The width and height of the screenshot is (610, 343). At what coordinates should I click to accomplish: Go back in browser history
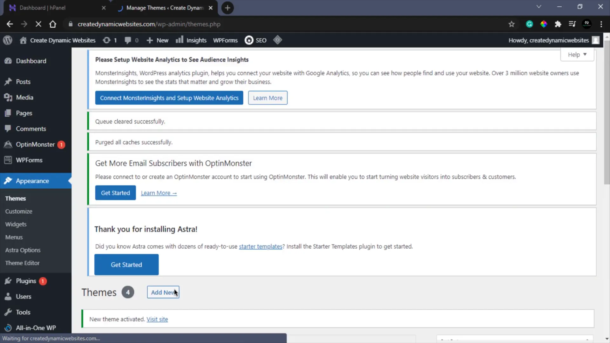tap(10, 24)
